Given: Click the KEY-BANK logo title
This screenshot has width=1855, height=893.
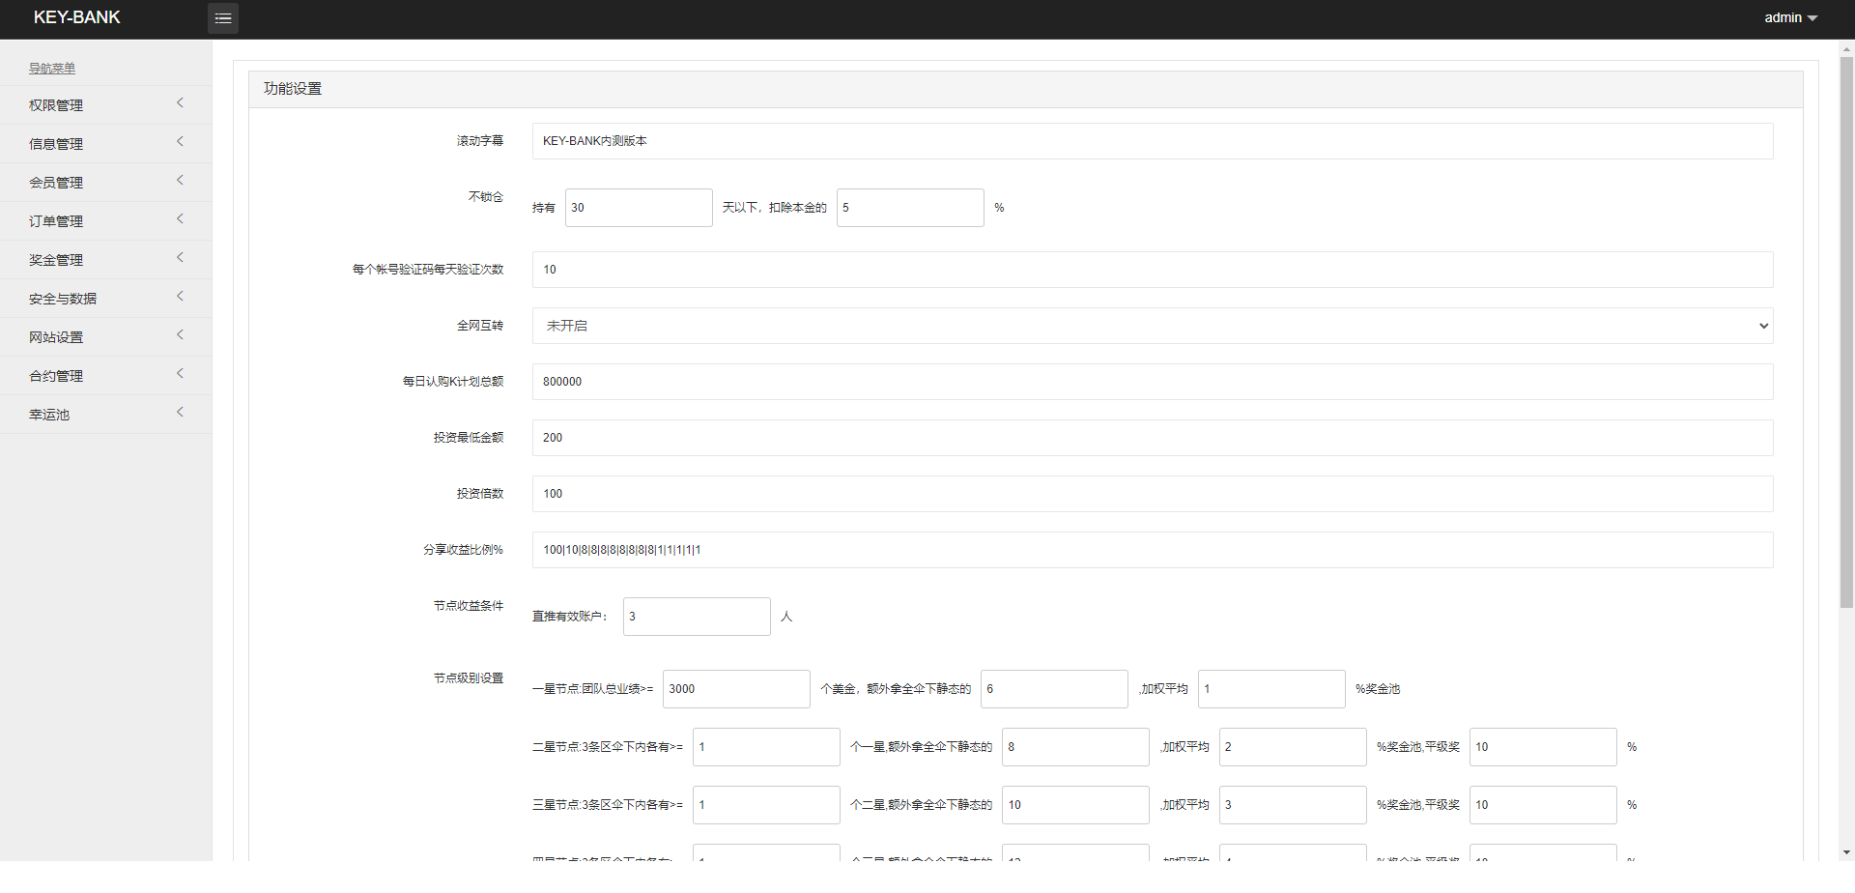Looking at the screenshot, I should coord(76,17).
